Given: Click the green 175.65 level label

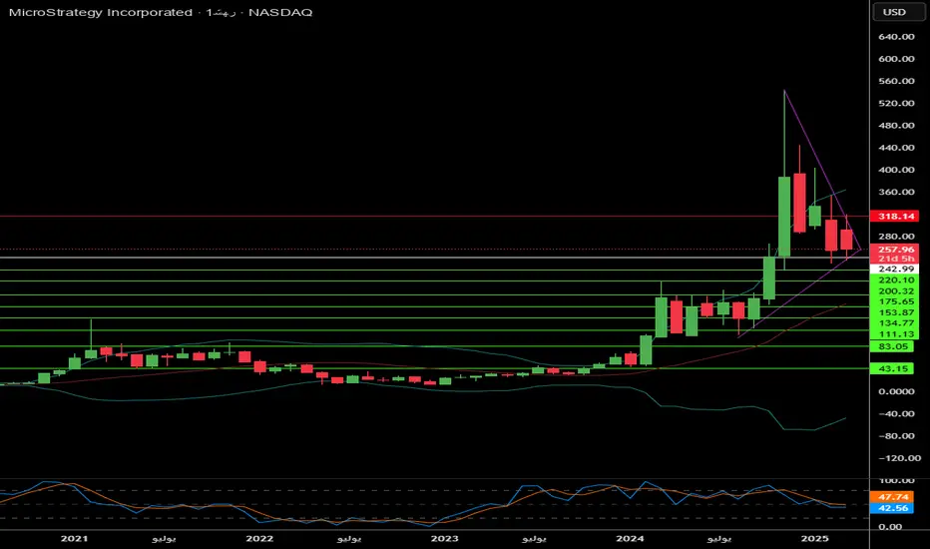Looking at the screenshot, I should click(x=894, y=301).
